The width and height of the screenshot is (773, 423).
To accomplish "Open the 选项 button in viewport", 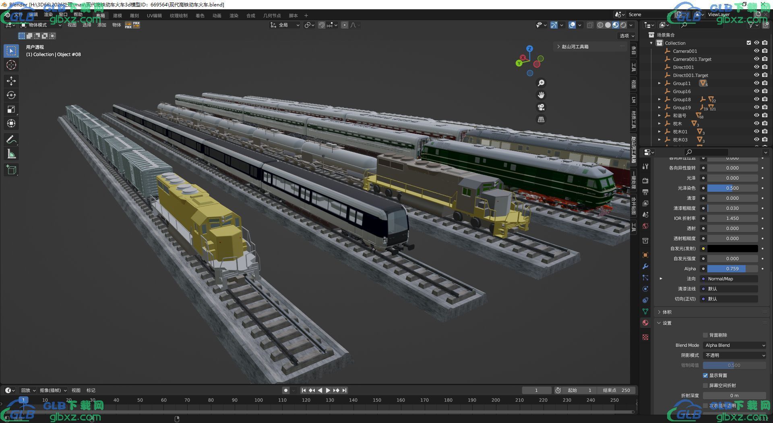I will (627, 36).
